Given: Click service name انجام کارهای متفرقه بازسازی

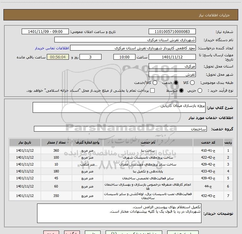Looking at the screenshot, I should tap(148, 186).
